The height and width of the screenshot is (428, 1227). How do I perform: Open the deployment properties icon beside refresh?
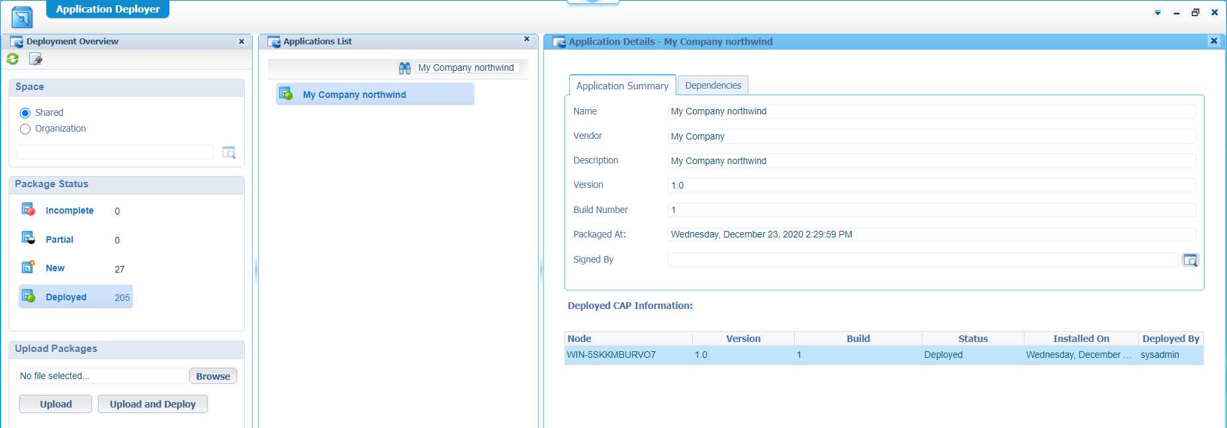(36, 60)
